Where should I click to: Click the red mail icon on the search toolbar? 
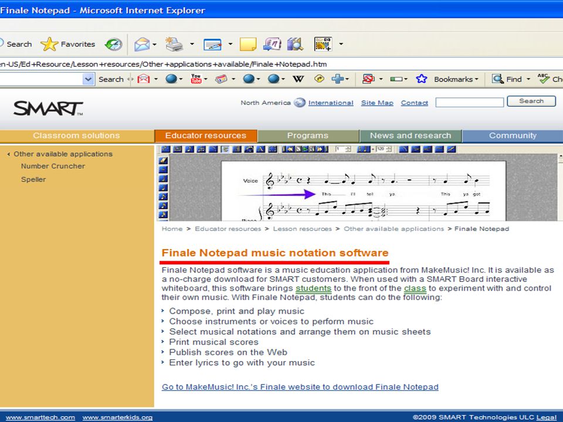[144, 79]
